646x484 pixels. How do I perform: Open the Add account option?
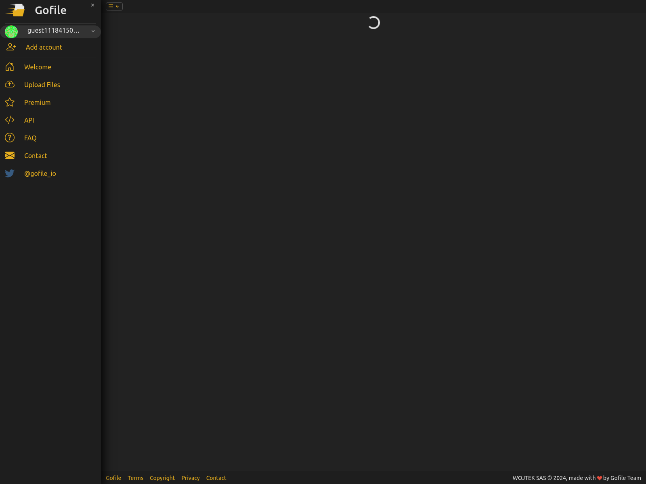pos(44,47)
